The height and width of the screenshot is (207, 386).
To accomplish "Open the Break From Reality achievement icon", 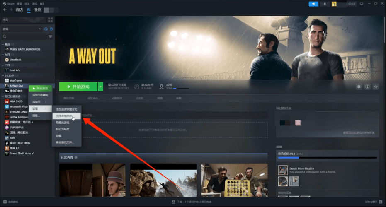I will 283,170.
